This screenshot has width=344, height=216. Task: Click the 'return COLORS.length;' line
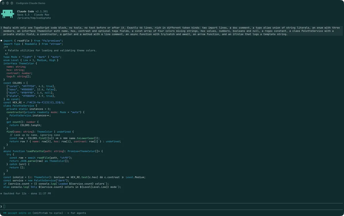tap(26, 125)
